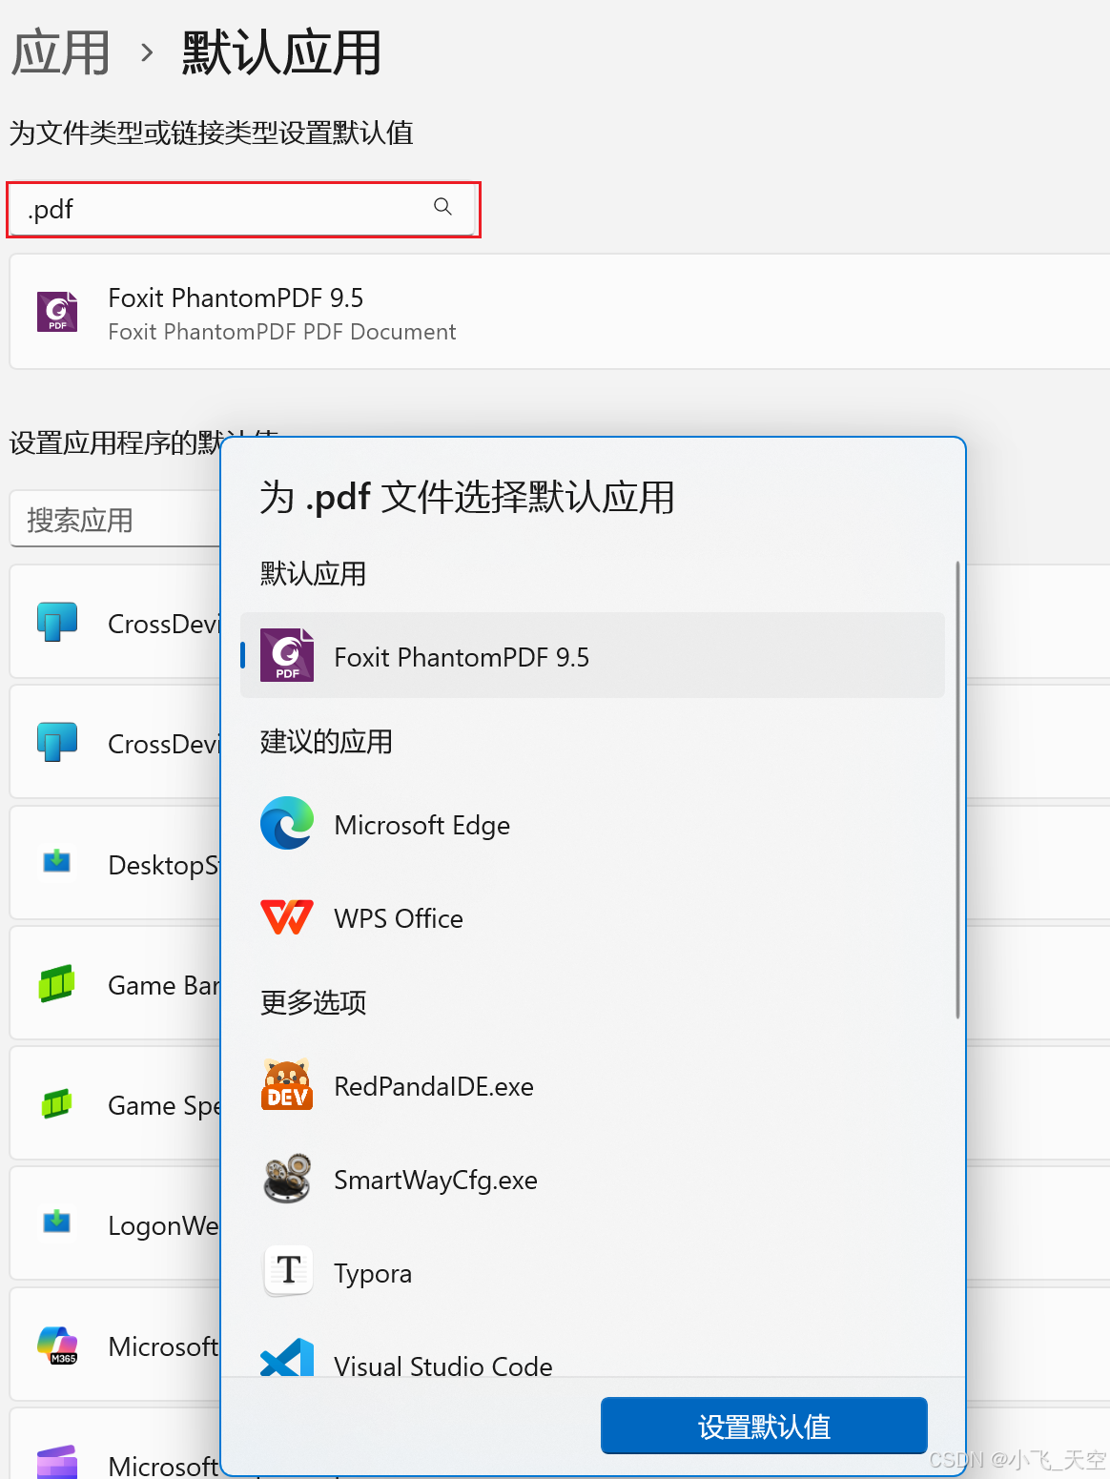This screenshot has height=1479, width=1110.
Task: Select Visual Studio Code text entry
Action: [x=443, y=1365]
